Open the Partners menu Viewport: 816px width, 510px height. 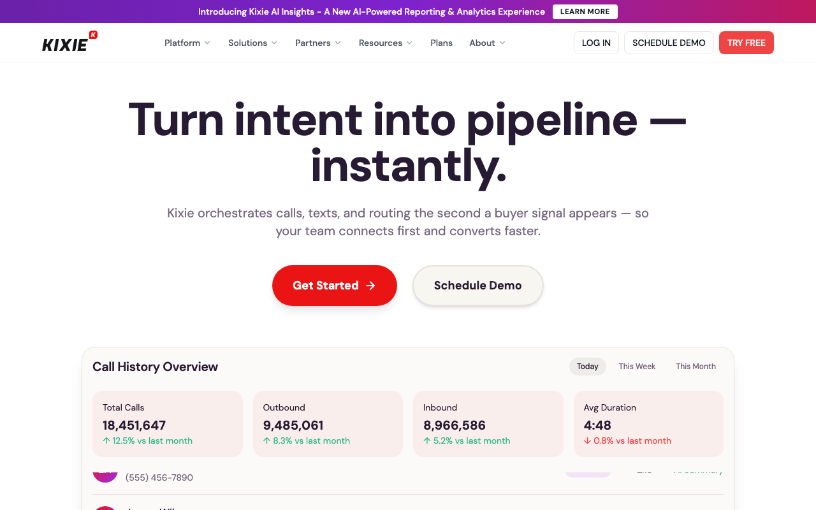tap(317, 43)
